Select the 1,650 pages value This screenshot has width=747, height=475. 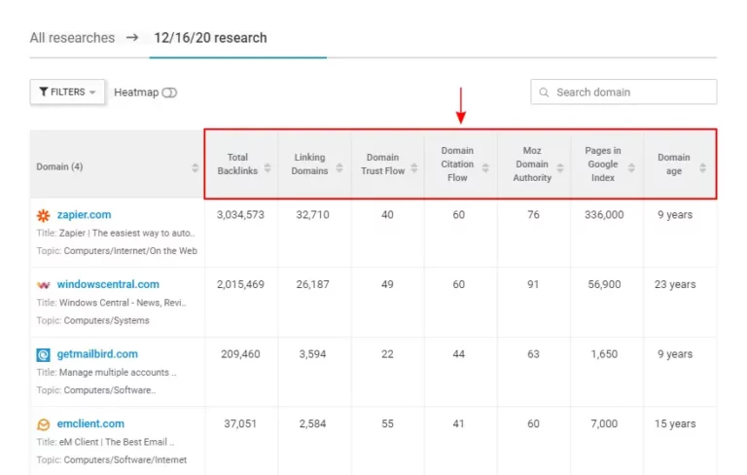point(604,354)
